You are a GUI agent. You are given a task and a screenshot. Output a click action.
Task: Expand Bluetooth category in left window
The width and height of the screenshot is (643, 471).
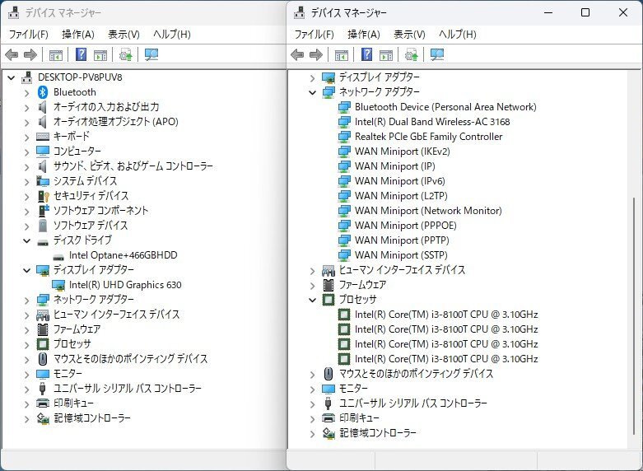(26, 93)
